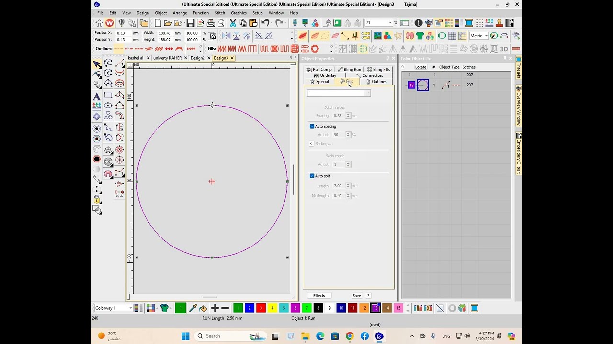Viewport: 613px width, 344px height.
Task: Select the Ellipse digitizing tool
Action: (x=108, y=106)
